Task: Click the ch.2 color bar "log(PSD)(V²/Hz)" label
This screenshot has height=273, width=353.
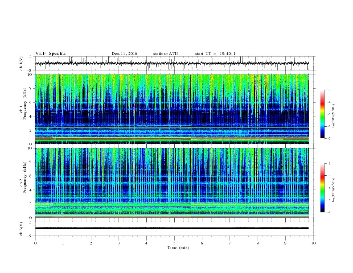Action: pyautogui.click(x=334, y=190)
